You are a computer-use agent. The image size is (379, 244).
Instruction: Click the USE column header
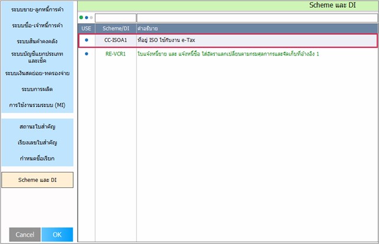coord(86,28)
